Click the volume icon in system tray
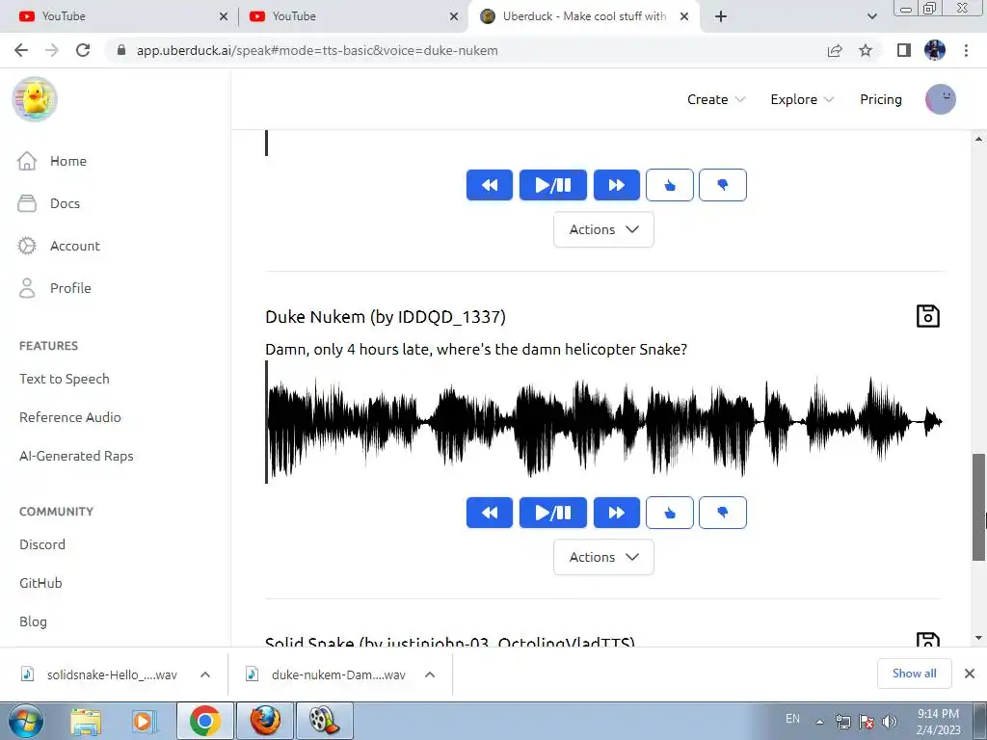Viewport: 987px width, 740px height. 889,721
